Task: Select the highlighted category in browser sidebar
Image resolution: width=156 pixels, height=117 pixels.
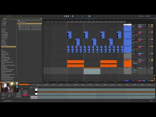Action: tap(8, 46)
